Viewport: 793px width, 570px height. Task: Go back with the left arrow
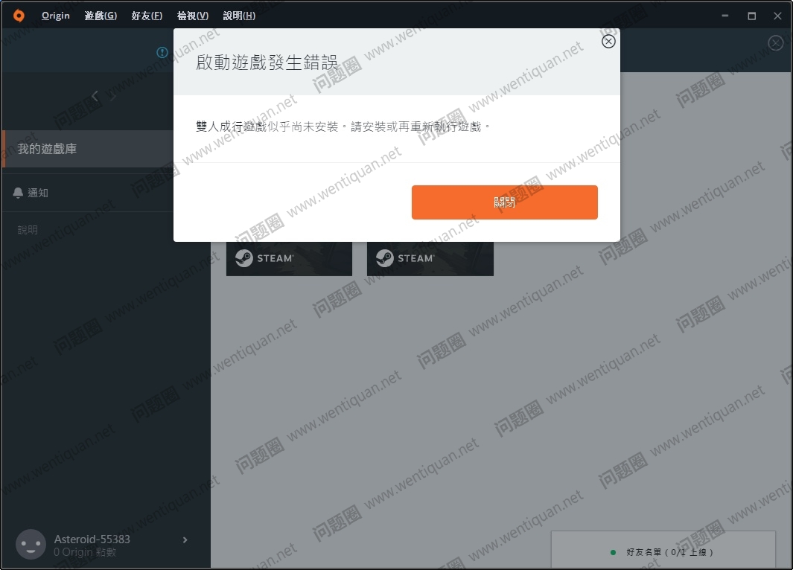click(x=95, y=96)
